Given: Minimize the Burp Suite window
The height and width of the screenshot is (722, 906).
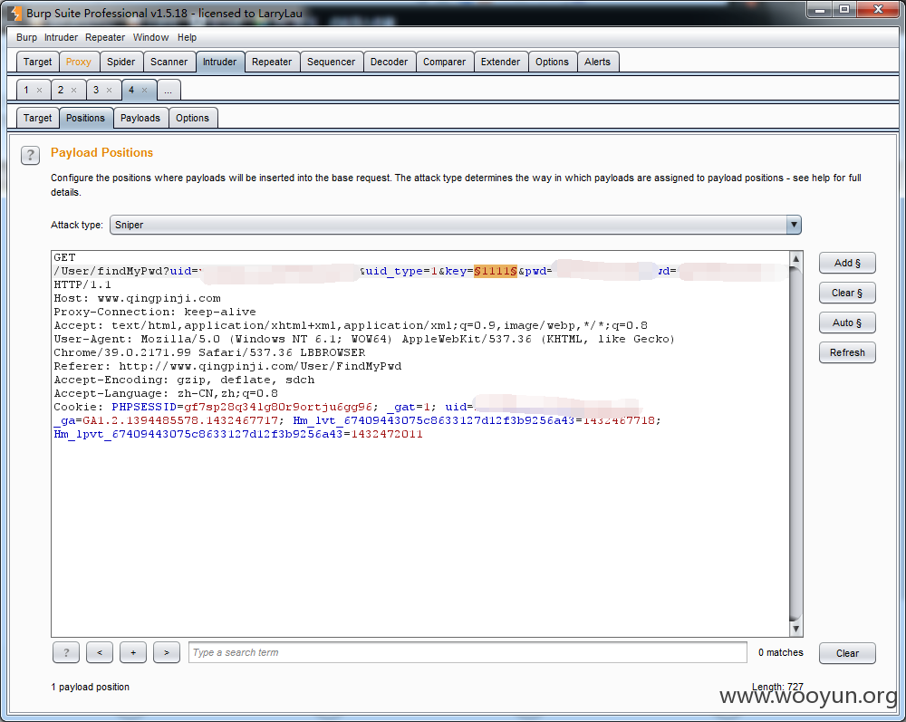Looking at the screenshot, I should (x=819, y=10).
